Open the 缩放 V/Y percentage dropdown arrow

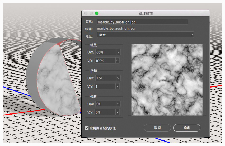[118, 61]
